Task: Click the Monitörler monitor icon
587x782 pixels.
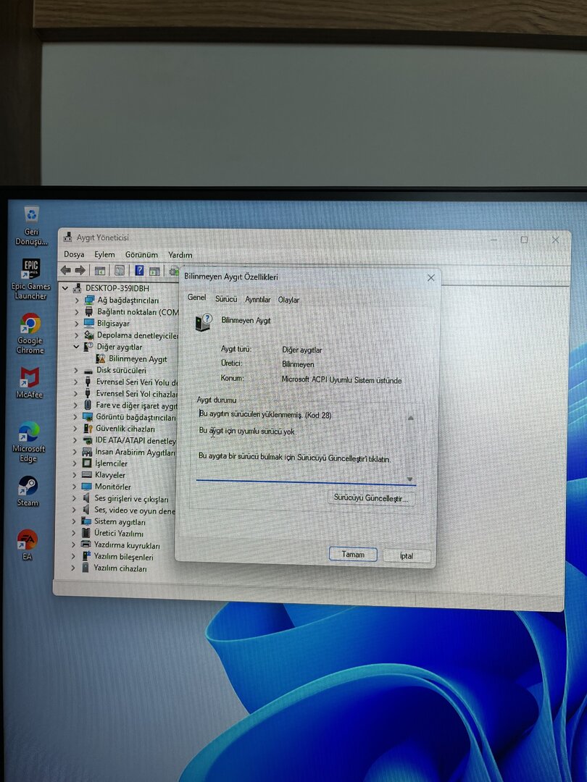Action: coord(87,487)
